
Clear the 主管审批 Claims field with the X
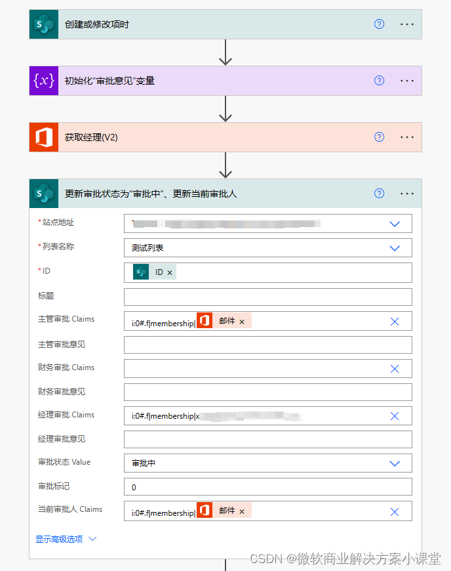(x=395, y=322)
